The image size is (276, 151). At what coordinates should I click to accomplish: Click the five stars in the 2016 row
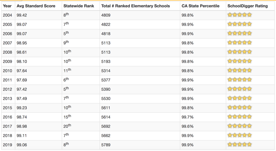click(x=240, y=117)
